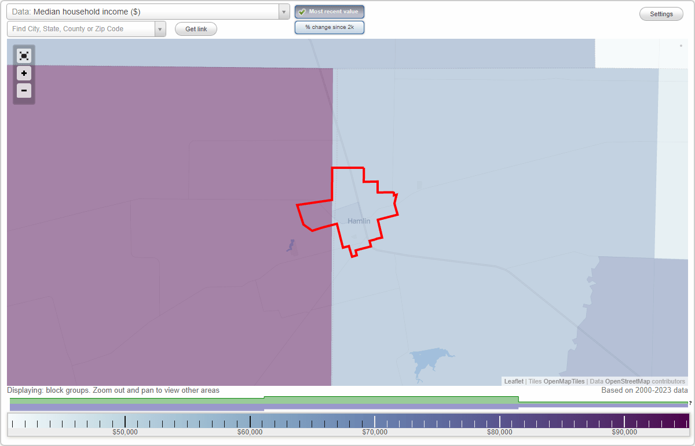Open the Median household income selector
The height and width of the screenshot is (446, 695).
coord(145,11)
